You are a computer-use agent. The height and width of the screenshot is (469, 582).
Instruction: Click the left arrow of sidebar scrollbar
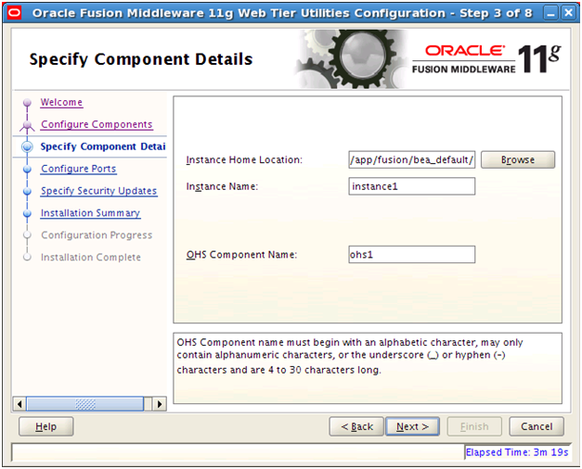pyautogui.click(x=19, y=404)
